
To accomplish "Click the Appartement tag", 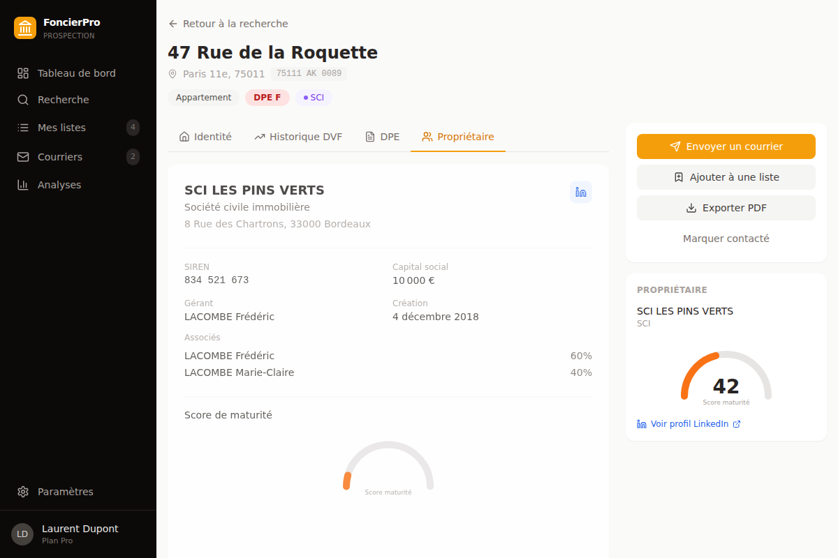I will pos(203,98).
